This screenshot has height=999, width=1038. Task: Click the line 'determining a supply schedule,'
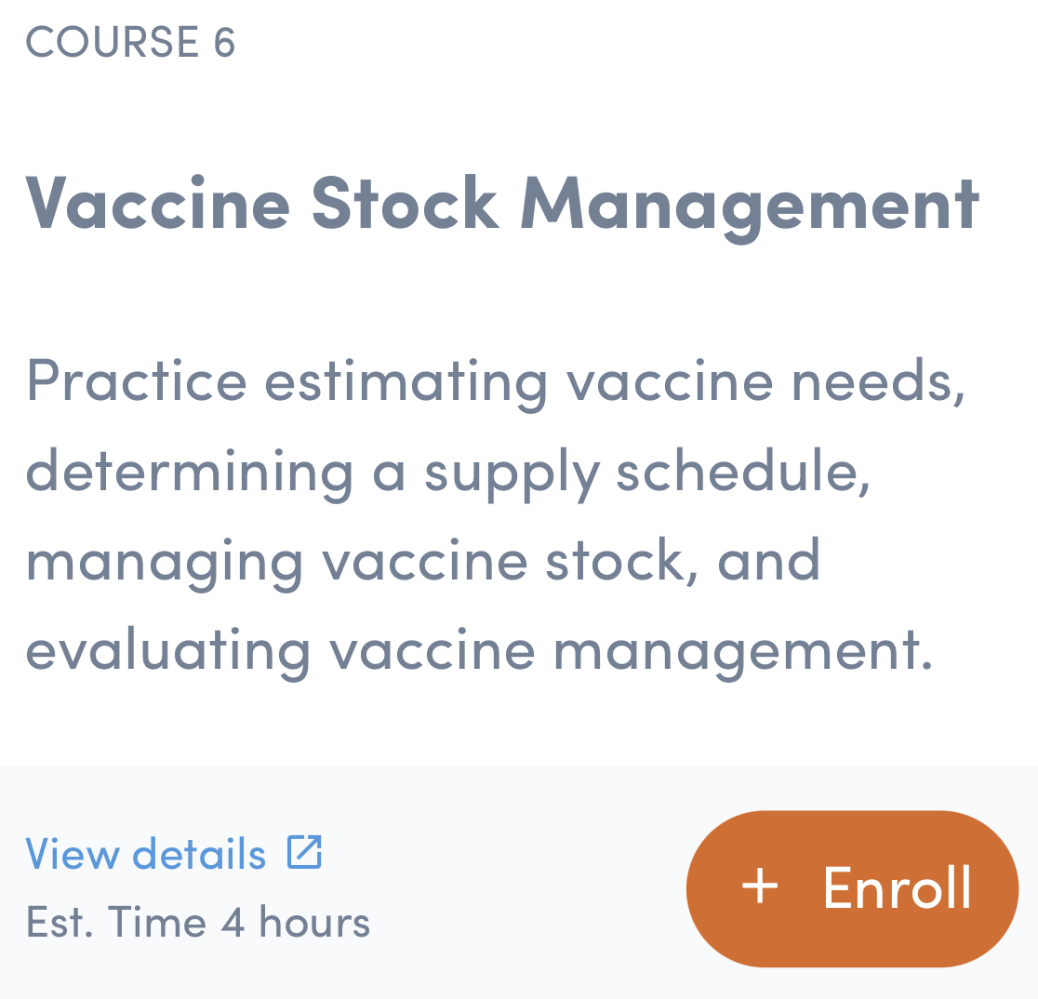tap(448, 471)
